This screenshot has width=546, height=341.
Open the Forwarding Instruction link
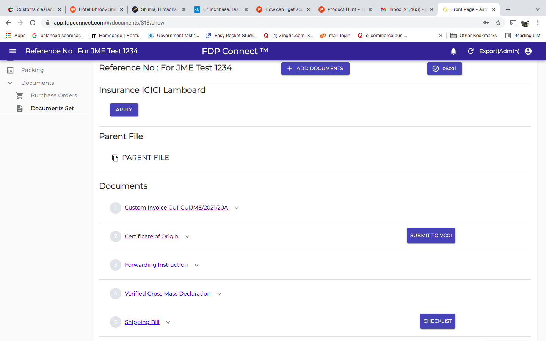click(156, 265)
